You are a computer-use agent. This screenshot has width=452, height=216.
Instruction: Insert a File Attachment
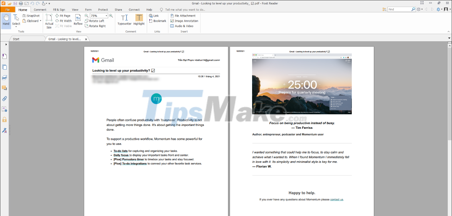[x=183, y=15]
